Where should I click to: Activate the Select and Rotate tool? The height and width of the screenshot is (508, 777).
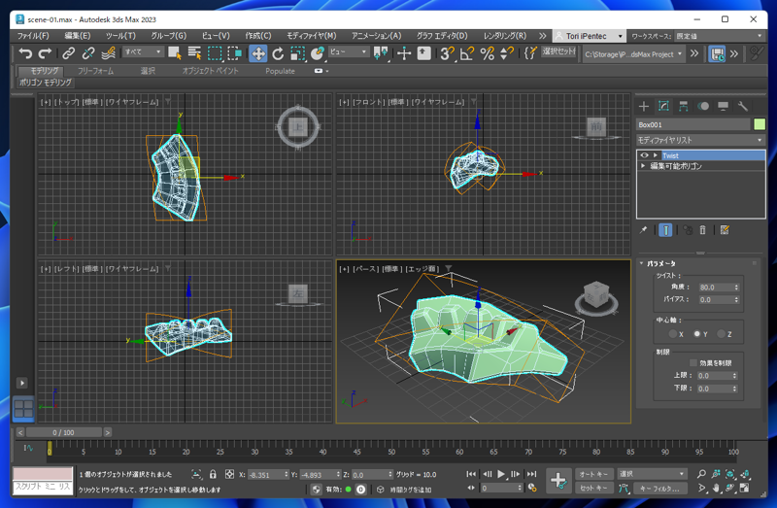(x=278, y=53)
